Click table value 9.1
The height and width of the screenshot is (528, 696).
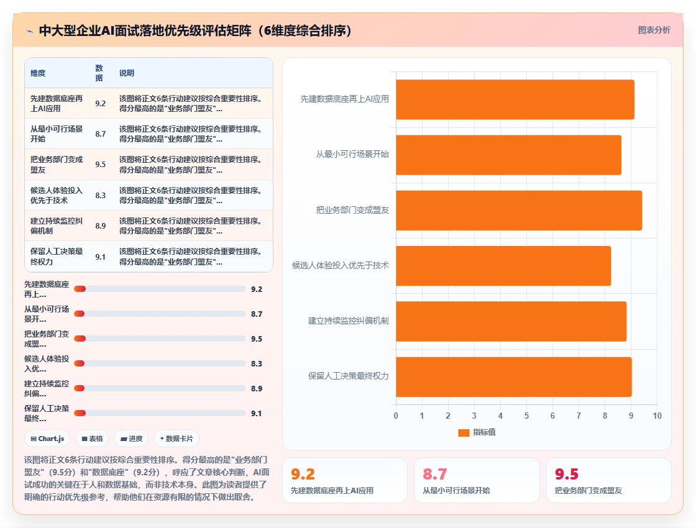coord(100,257)
